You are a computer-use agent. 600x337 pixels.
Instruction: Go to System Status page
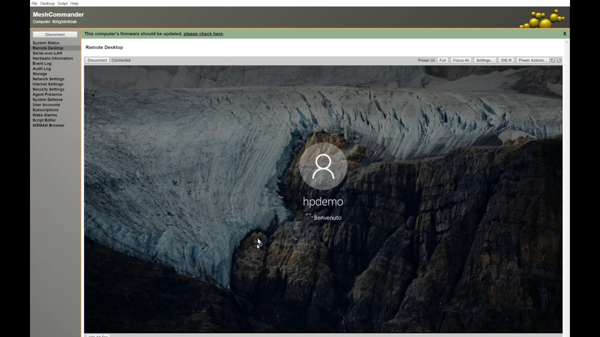pos(46,43)
